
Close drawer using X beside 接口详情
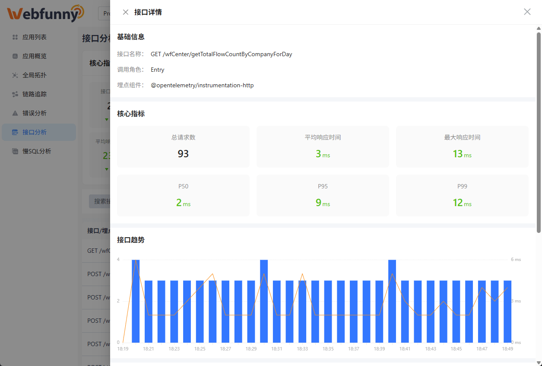pyautogui.click(x=126, y=12)
